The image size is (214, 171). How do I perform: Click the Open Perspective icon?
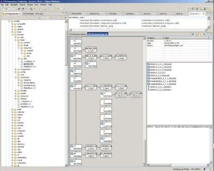[x=189, y=9]
